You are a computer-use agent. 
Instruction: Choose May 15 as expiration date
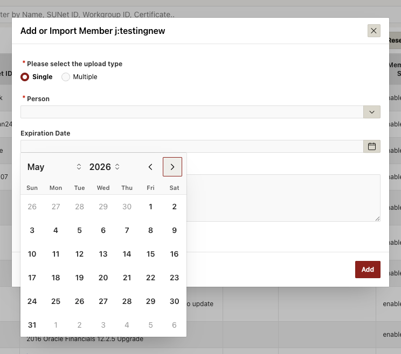coord(150,254)
